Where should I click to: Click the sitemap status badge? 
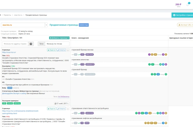17,103
